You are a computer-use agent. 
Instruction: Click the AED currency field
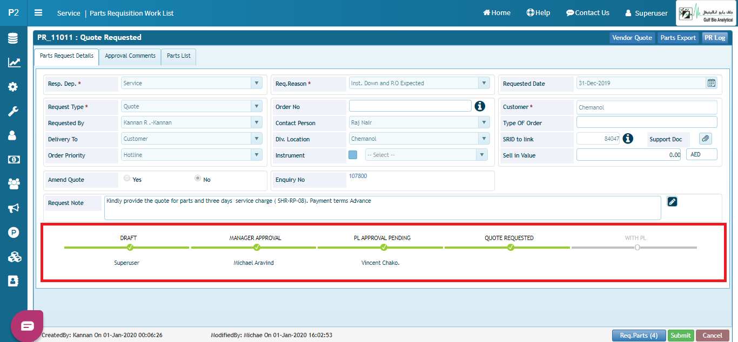702,154
